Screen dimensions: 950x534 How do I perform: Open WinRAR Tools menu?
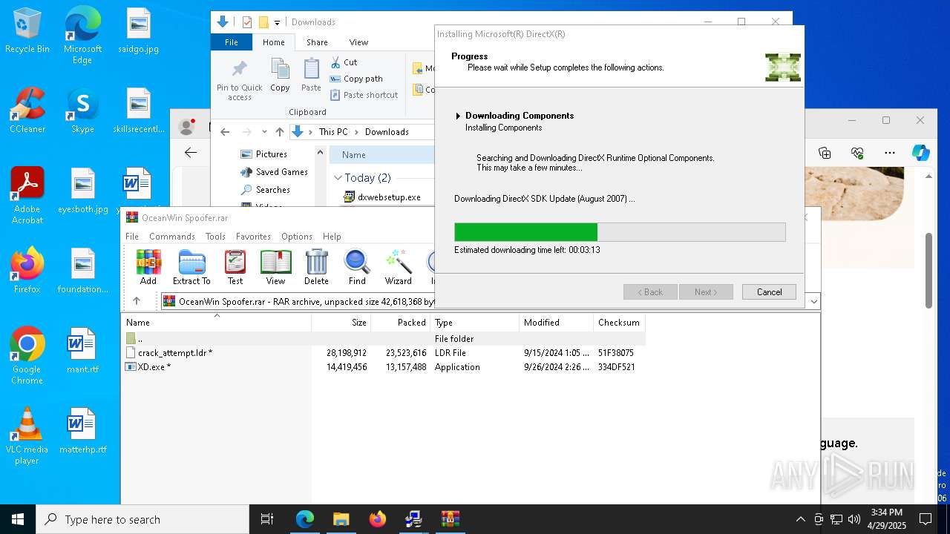[215, 237]
